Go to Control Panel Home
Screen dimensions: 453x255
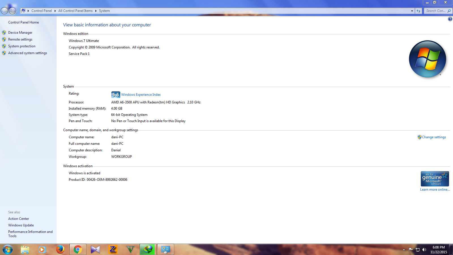[23, 22]
